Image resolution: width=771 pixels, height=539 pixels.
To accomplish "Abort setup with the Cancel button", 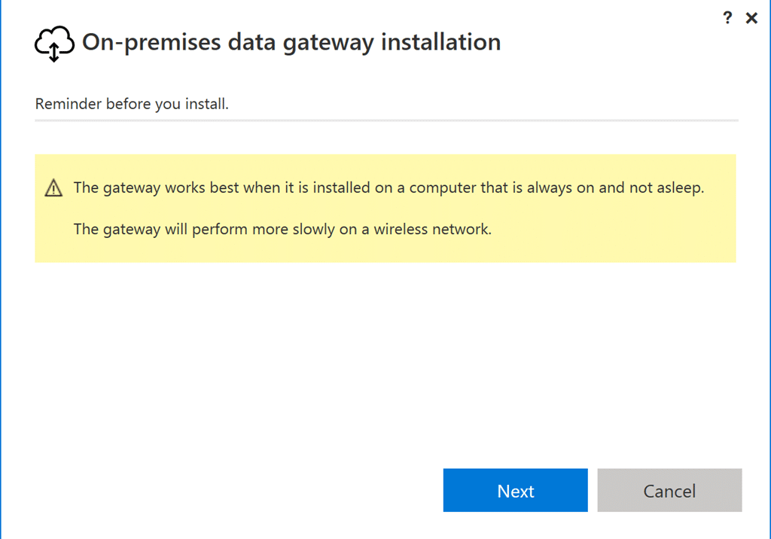I will tap(669, 491).
